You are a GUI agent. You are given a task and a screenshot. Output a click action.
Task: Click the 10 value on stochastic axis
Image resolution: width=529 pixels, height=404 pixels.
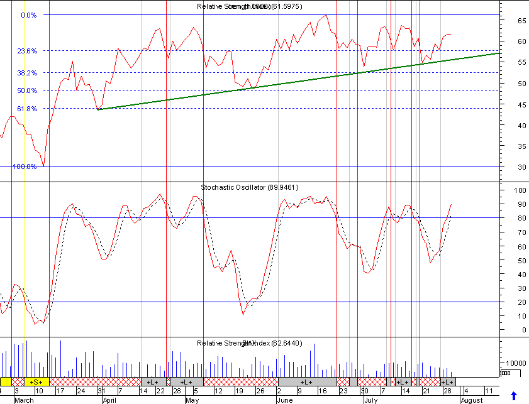coord(522,316)
